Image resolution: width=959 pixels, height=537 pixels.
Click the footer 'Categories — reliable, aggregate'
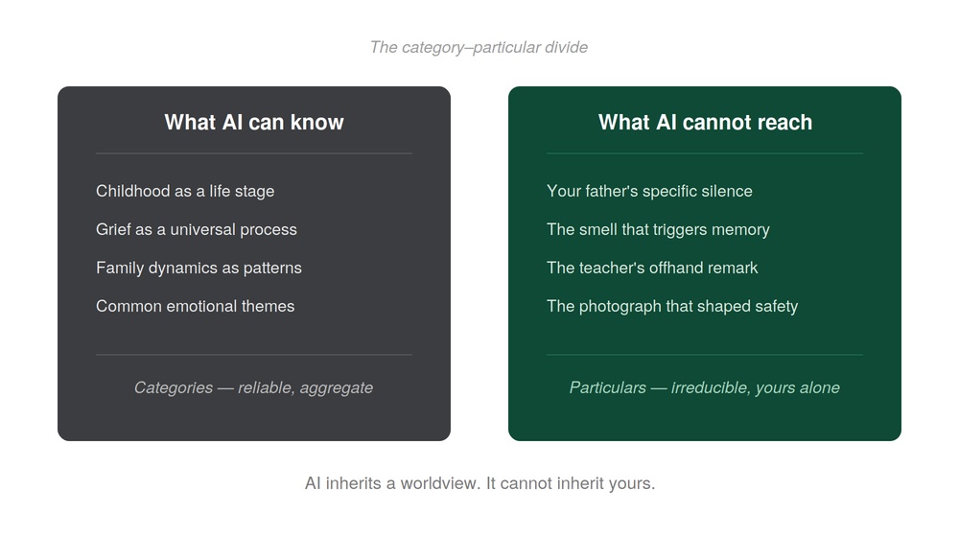254,387
